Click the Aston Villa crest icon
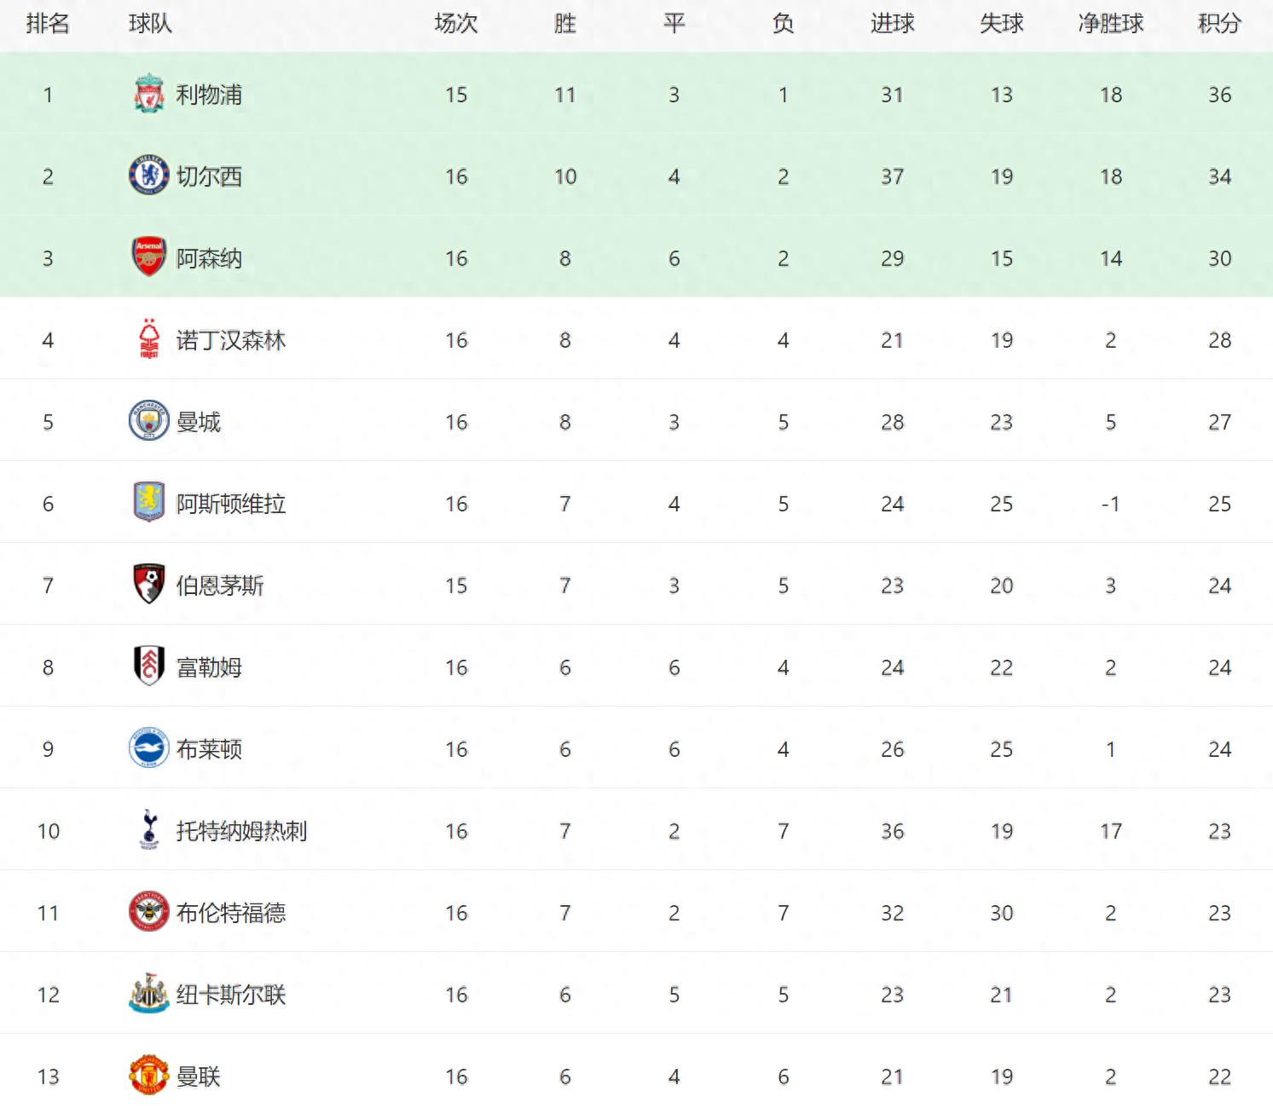Image resolution: width=1273 pixels, height=1114 pixels. click(x=149, y=503)
